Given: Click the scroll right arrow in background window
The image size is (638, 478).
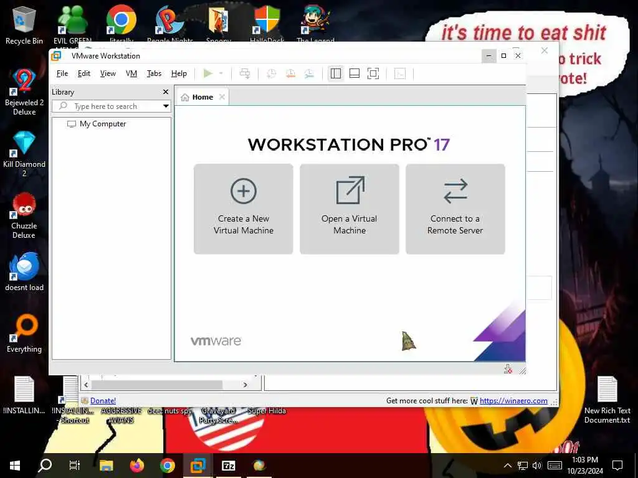Looking at the screenshot, I should (x=245, y=385).
